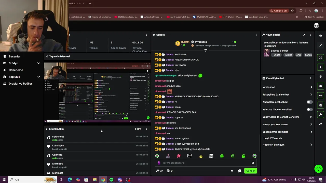The image size is (326, 183).
Task: Open Sohbet panel three-dot menu
Action: point(256,35)
